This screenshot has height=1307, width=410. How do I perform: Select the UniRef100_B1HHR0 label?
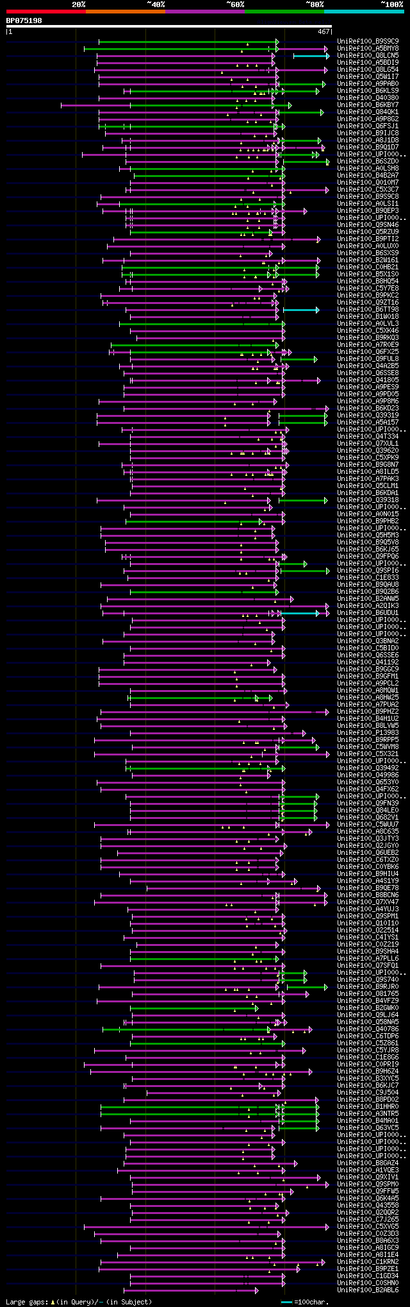(368, 1106)
